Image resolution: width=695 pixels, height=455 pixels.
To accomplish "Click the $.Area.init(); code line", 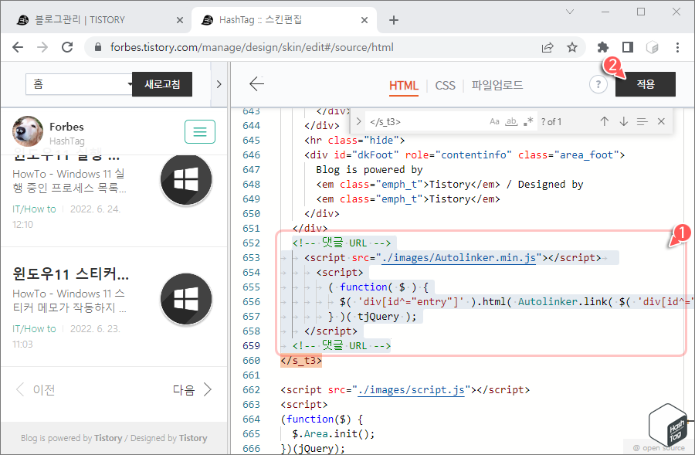I will [334, 433].
